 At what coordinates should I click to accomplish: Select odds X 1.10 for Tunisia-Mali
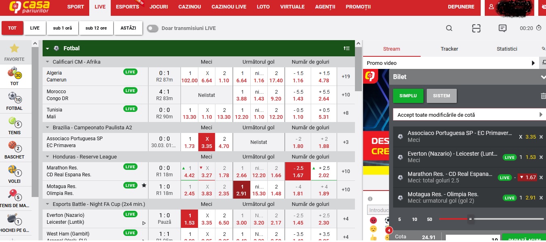(x=206, y=113)
